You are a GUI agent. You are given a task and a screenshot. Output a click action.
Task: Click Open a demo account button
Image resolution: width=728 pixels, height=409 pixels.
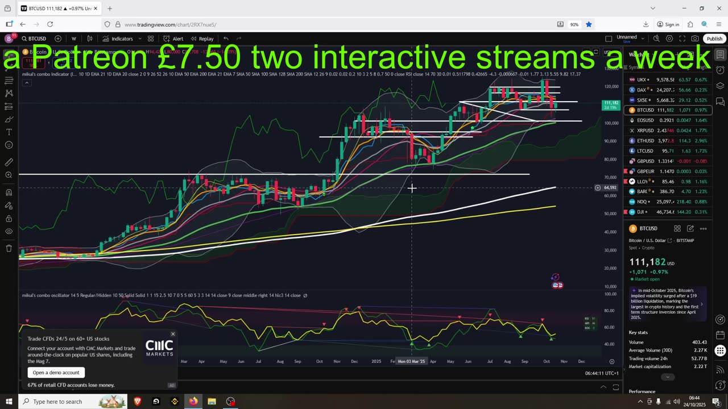click(x=56, y=373)
